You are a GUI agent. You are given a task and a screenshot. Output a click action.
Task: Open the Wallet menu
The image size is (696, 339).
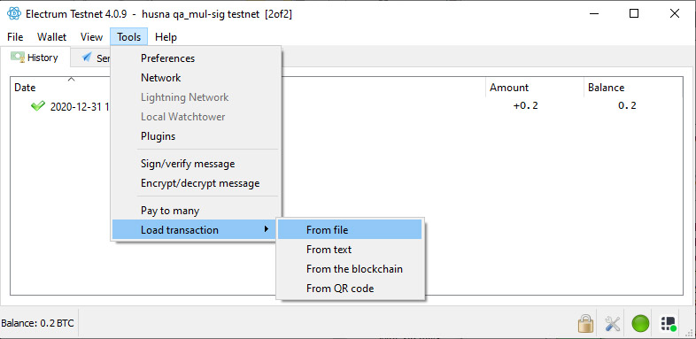pyautogui.click(x=51, y=37)
